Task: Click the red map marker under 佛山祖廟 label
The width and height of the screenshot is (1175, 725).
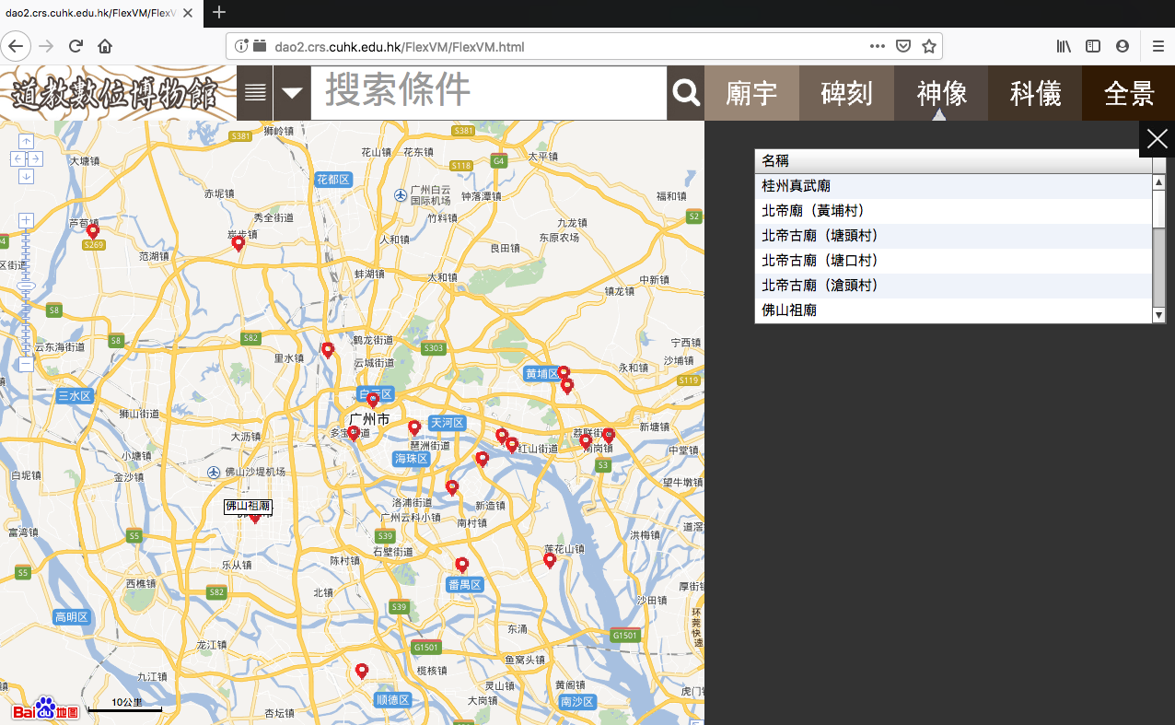Action: coord(255,518)
